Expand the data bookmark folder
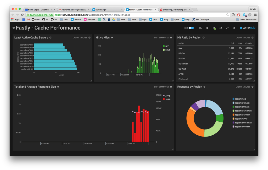Viewport: 268px width, 170px height. (132, 19)
